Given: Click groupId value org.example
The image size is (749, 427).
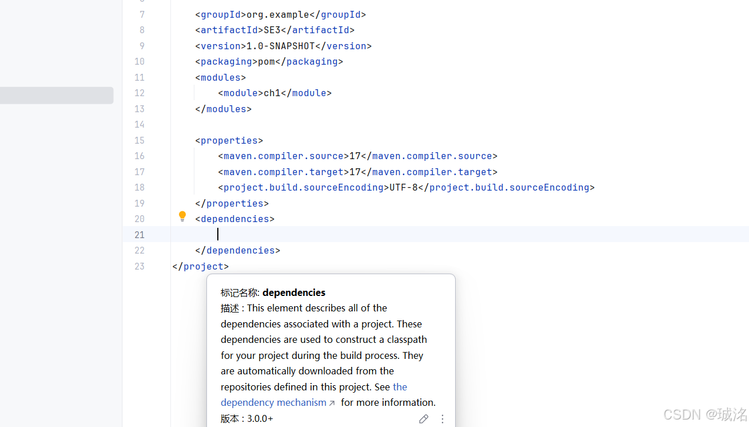Looking at the screenshot, I should pos(278,14).
